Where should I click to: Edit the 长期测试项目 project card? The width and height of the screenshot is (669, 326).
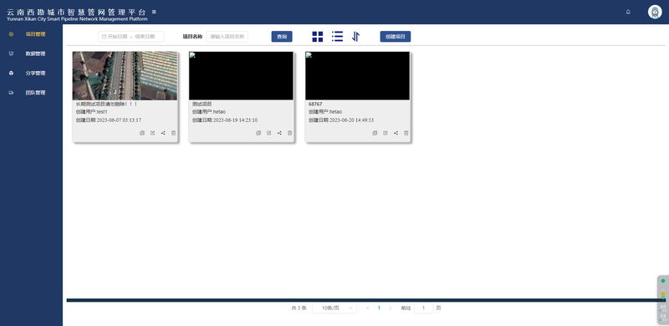pos(153,133)
